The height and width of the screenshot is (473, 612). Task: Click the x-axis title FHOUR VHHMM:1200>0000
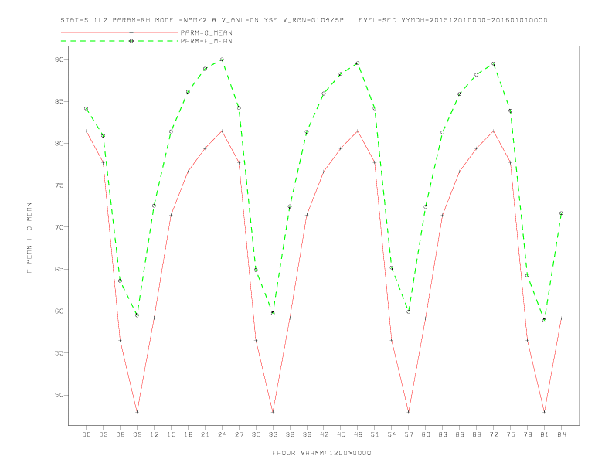tap(321, 453)
